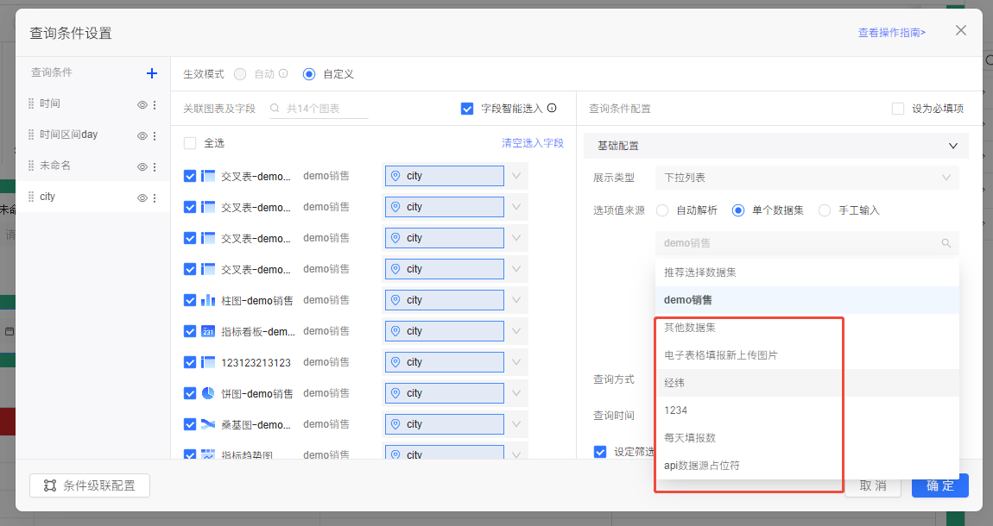Click the plus icon to add query condition
Image resolution: width=993 pixels, height=526 pixels.
(x=152, y=74)
